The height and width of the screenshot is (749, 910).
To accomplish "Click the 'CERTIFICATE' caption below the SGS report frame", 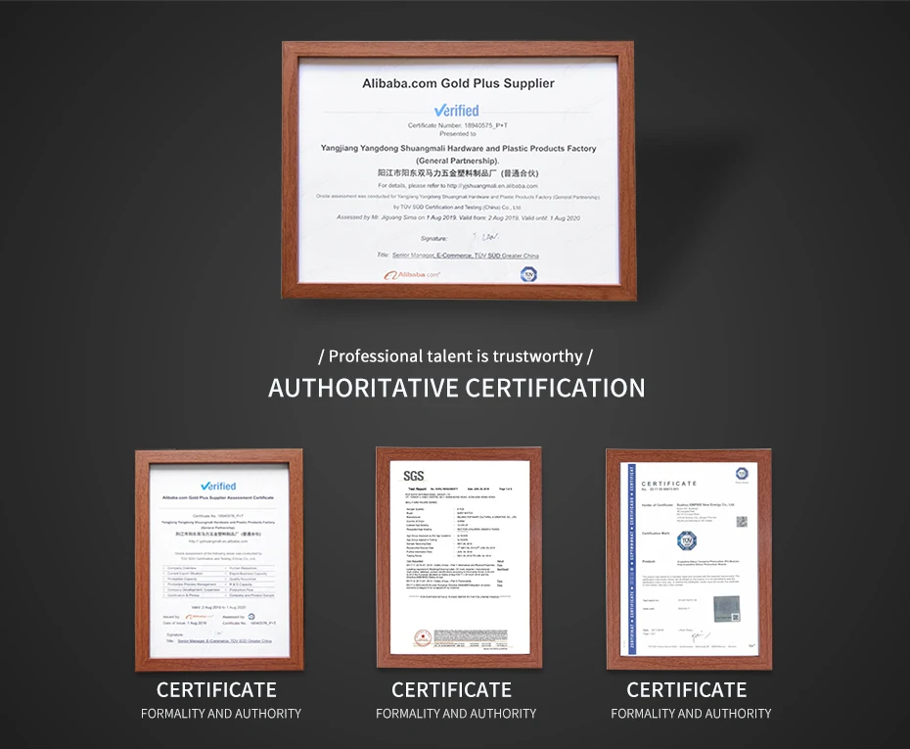I will pyautogui.click(x=451, y=690).
